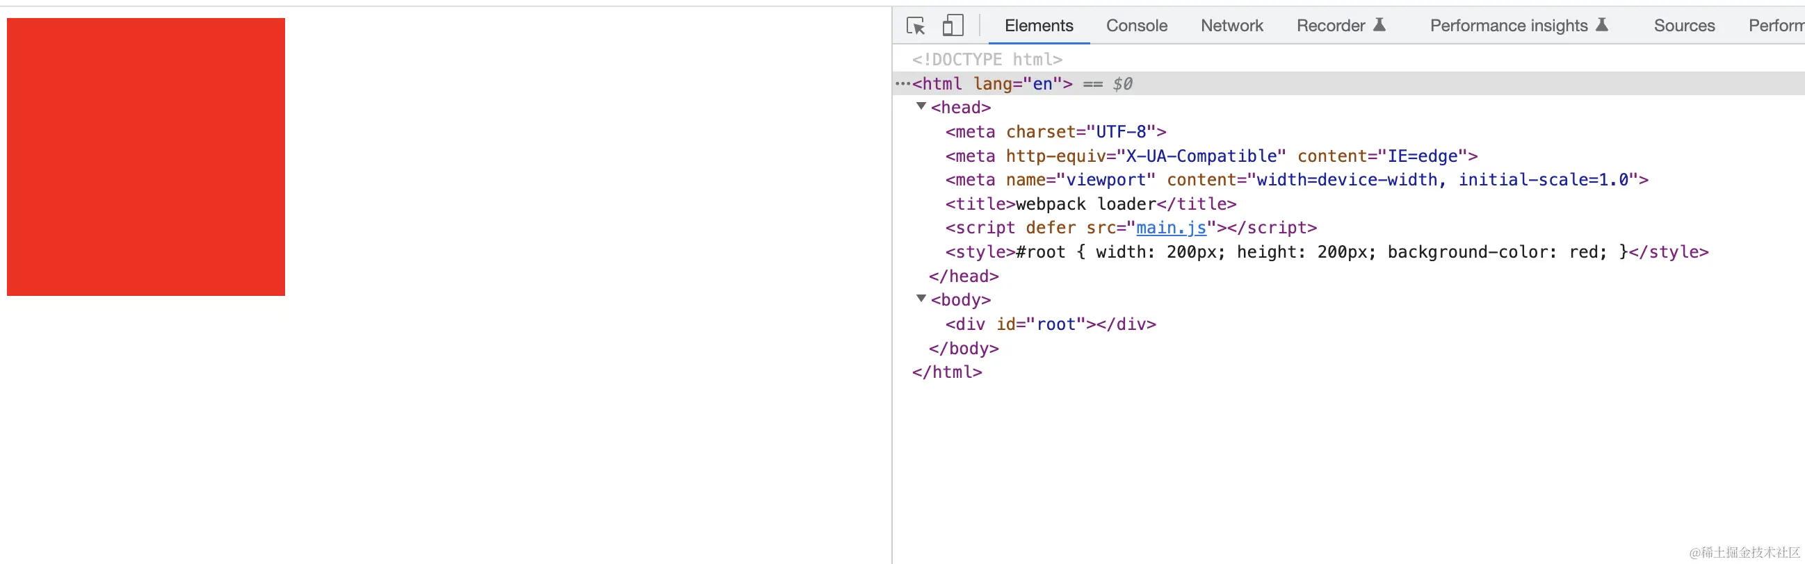Click the red root square on page
1805x564 pixels.
[x=146, y=157]
